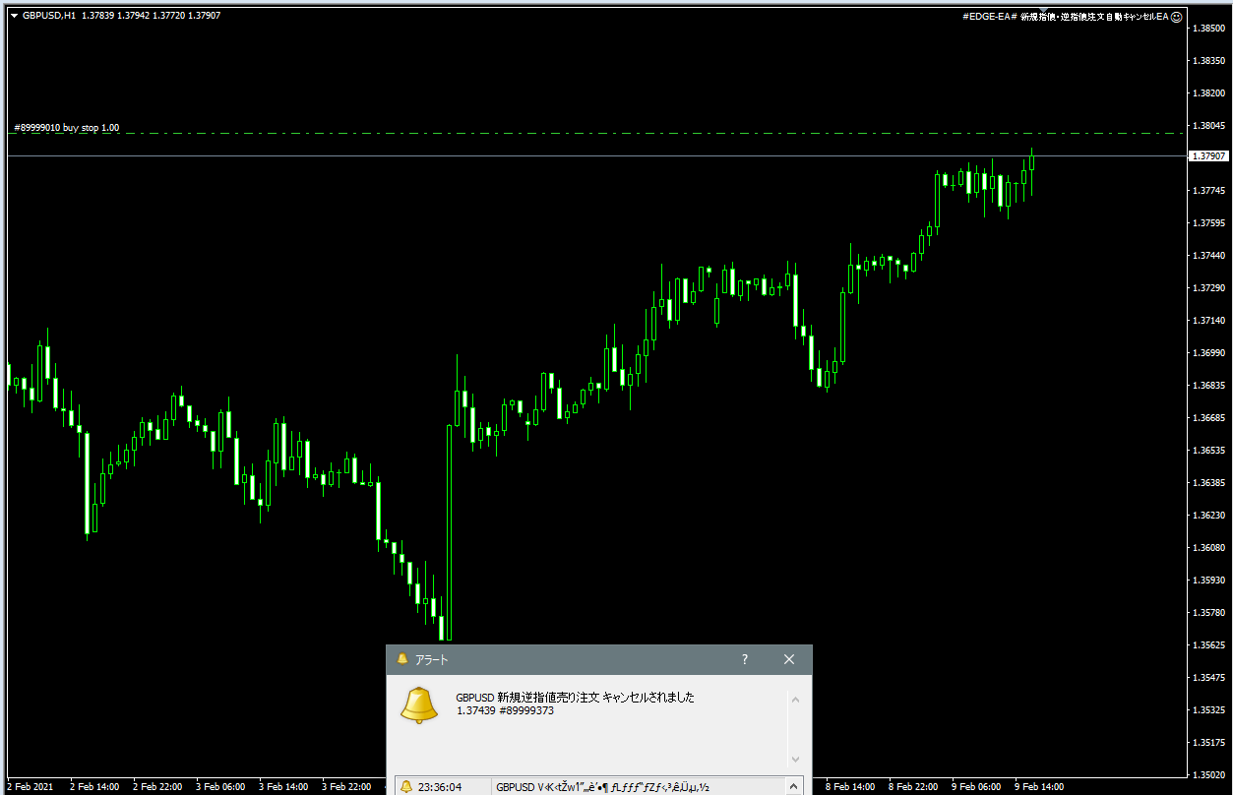The height and width of the screenshot is (795, 1233).
Task: Select the 23:36:04 alert list row time
Action: (x=439, y=787)
